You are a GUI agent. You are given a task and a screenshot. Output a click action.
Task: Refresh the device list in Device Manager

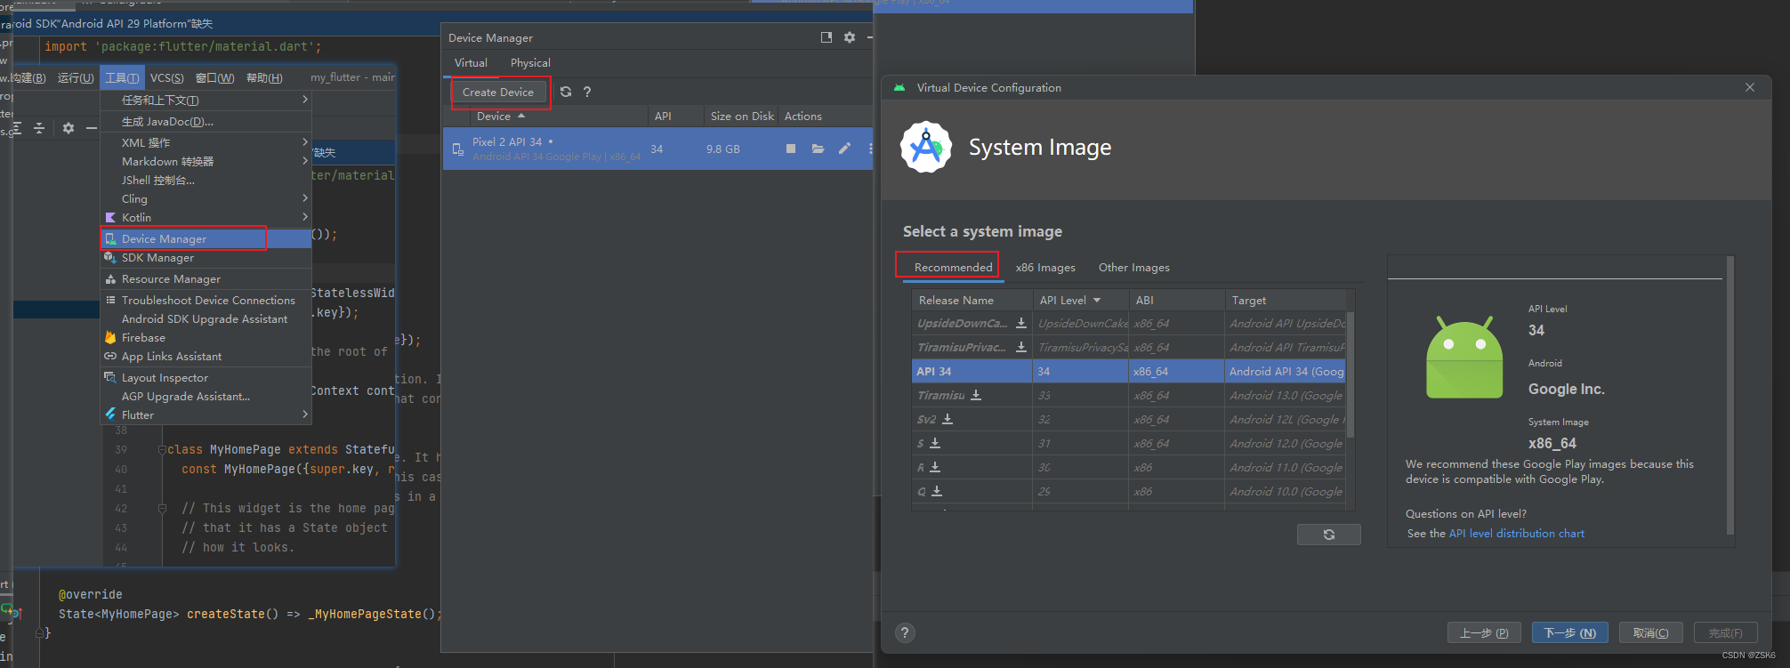566,92
